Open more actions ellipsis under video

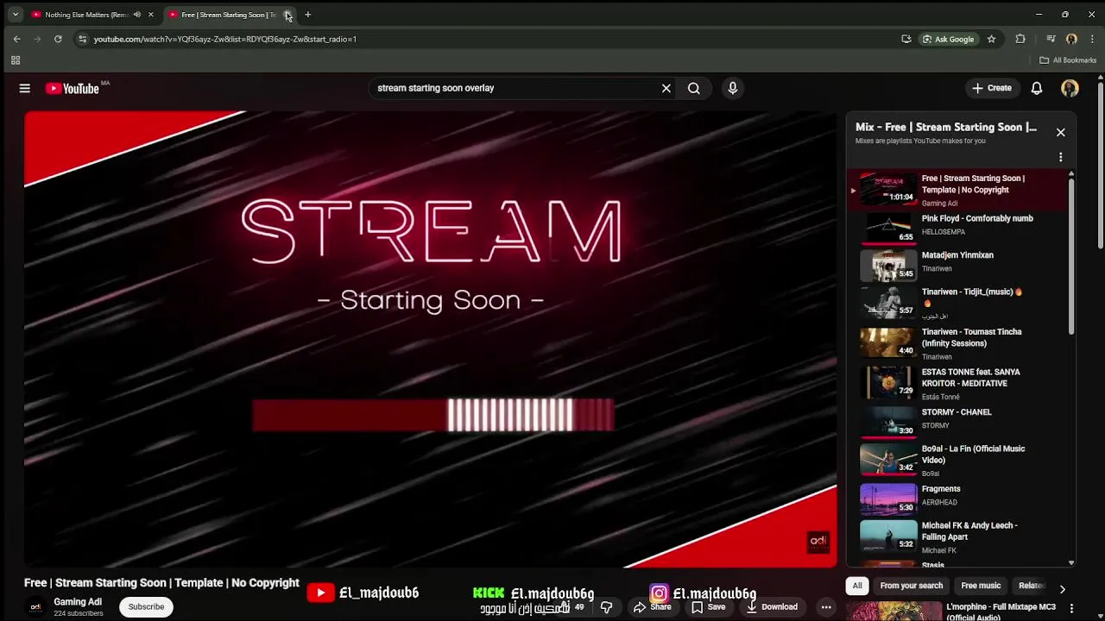coord(826,607)
